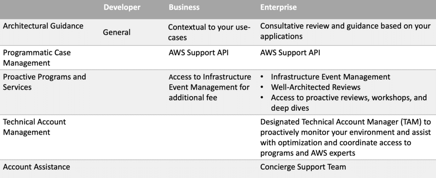The image size is (436, 178).
Task: Select the General cell under Developer
Action: click(117, 32)
